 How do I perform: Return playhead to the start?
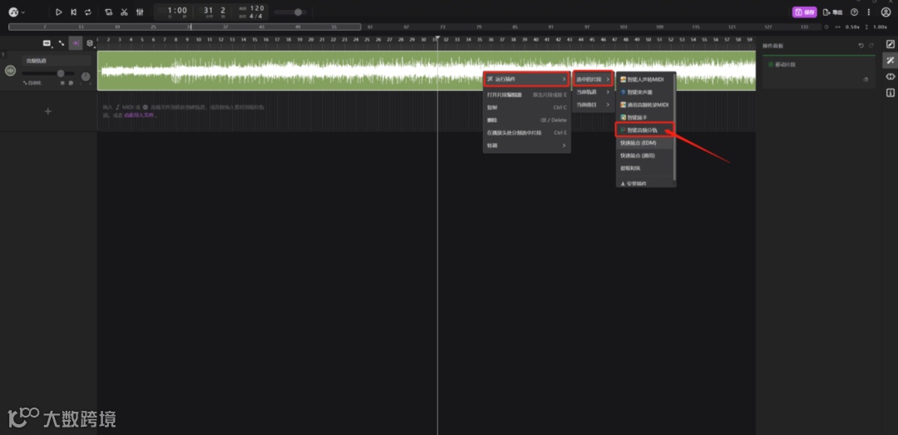(73, 12)
